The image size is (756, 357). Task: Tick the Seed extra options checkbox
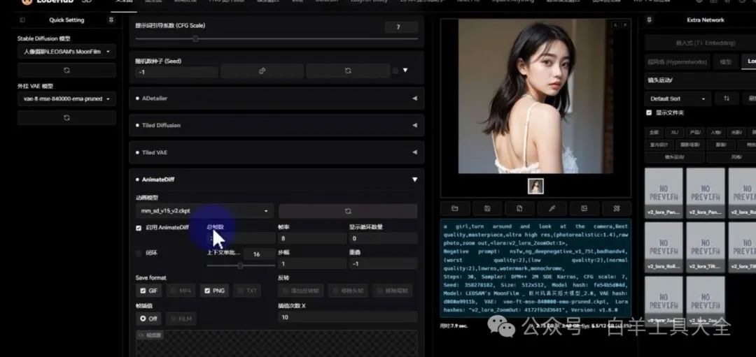395,71
